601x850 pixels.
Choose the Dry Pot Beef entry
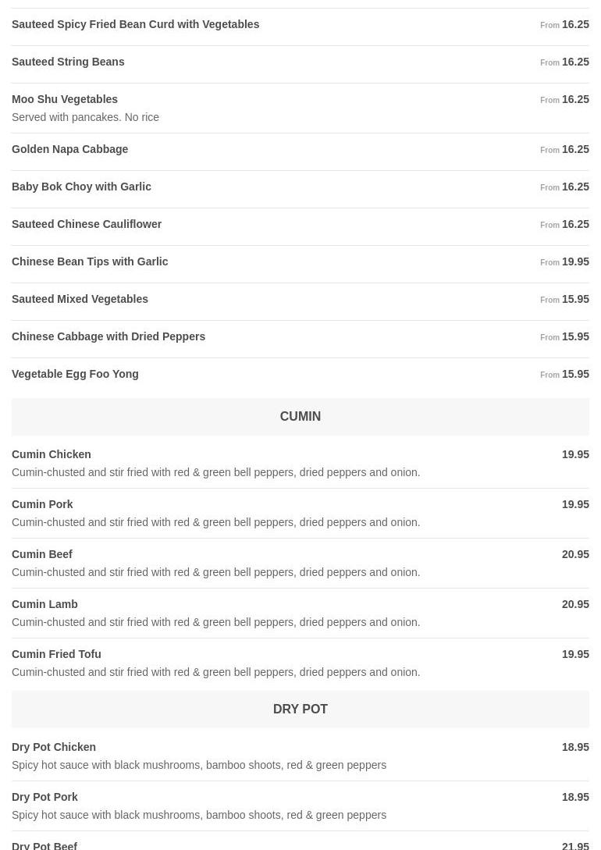44,845
